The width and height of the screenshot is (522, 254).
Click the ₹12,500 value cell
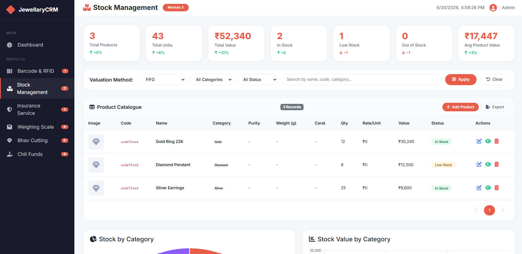406,165
